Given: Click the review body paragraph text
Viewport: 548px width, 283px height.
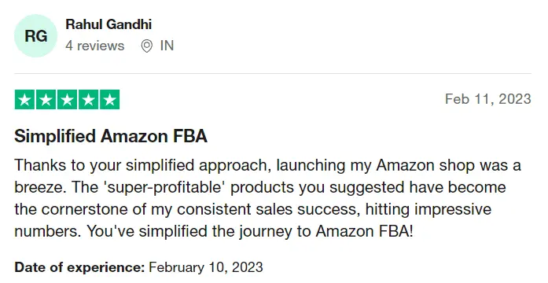Looking at the screenshot, I should [267, 198].
